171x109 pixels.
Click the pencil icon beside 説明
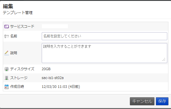pos(7,53)
